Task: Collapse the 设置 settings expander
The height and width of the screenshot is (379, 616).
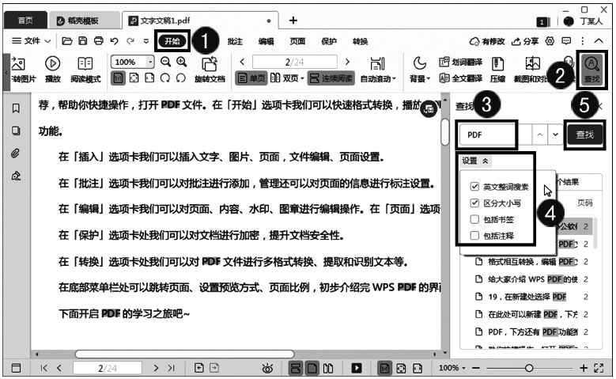Action: [x=475, y=161]
